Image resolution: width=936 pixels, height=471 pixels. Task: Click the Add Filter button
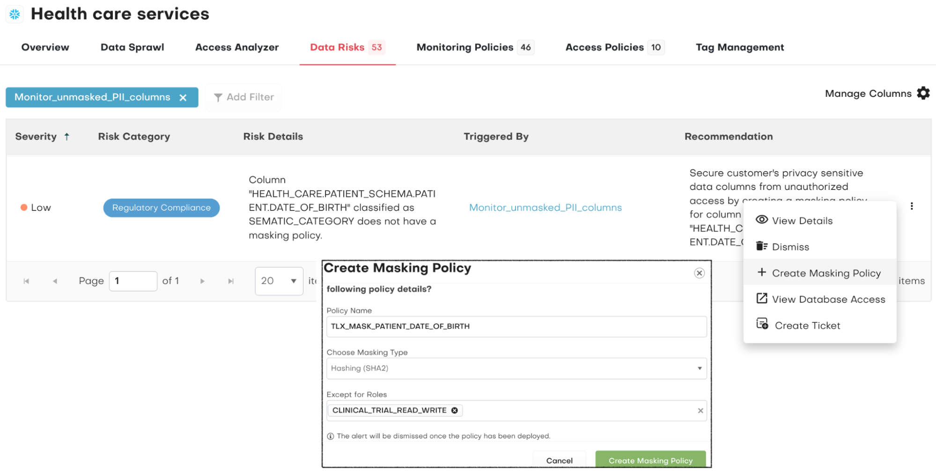(243, 97)
